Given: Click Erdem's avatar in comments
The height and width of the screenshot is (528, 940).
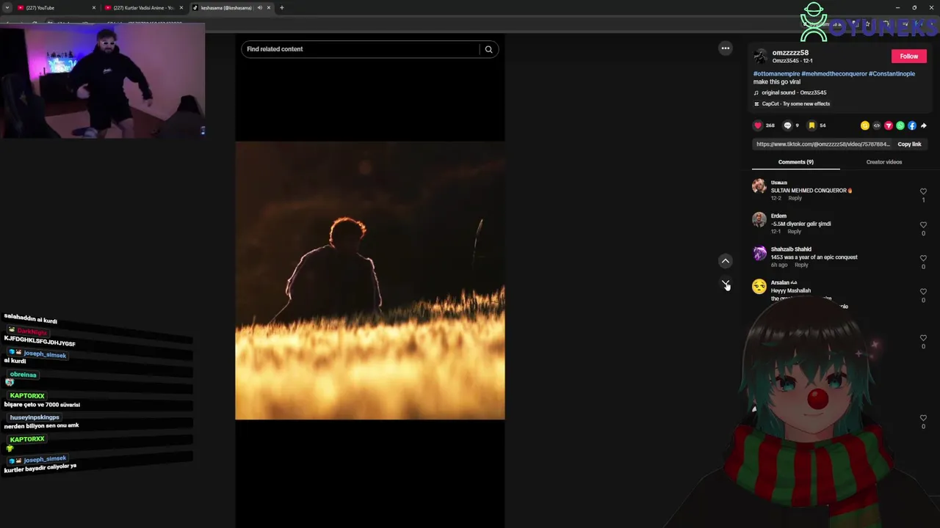Looking at the screenshot, I should pos(759,219).
